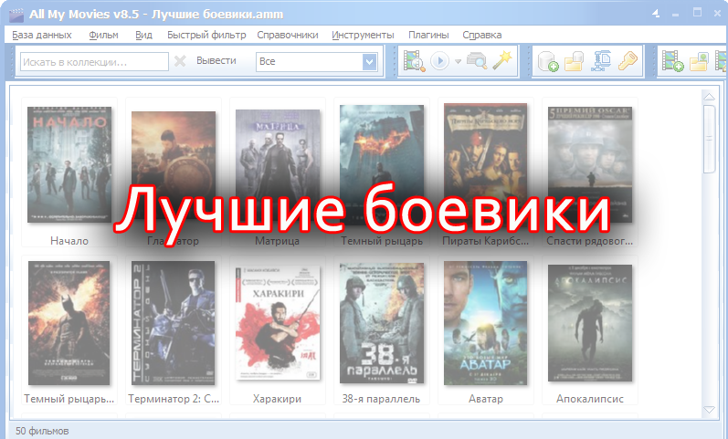Click the 'Искать в коллекции' search field
The image size is (728, 439).
94,61
